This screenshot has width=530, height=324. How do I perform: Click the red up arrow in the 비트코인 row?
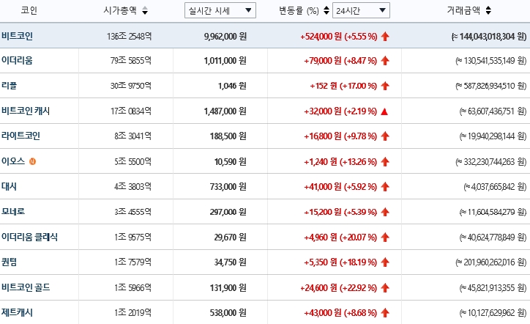385,36
